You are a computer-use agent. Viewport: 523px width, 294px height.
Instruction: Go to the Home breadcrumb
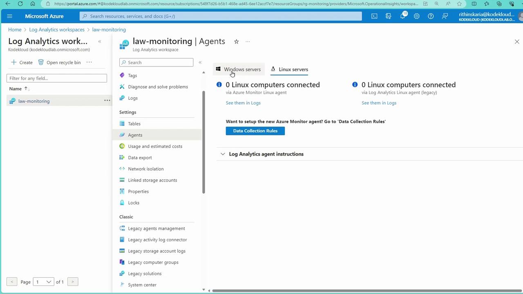(15, 30)
